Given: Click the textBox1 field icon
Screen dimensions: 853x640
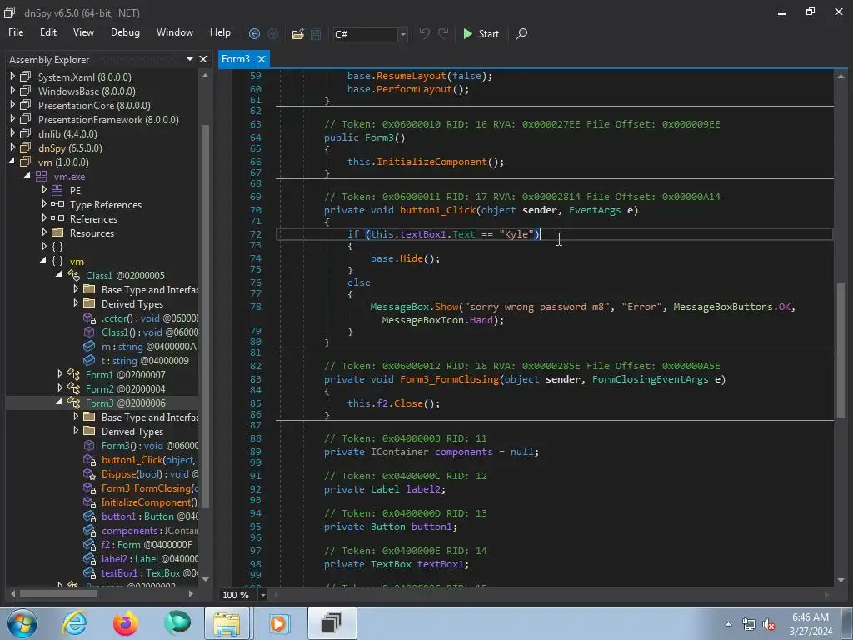Looking at the screenshot, I should pyautogui.click(x=89, y=573).
